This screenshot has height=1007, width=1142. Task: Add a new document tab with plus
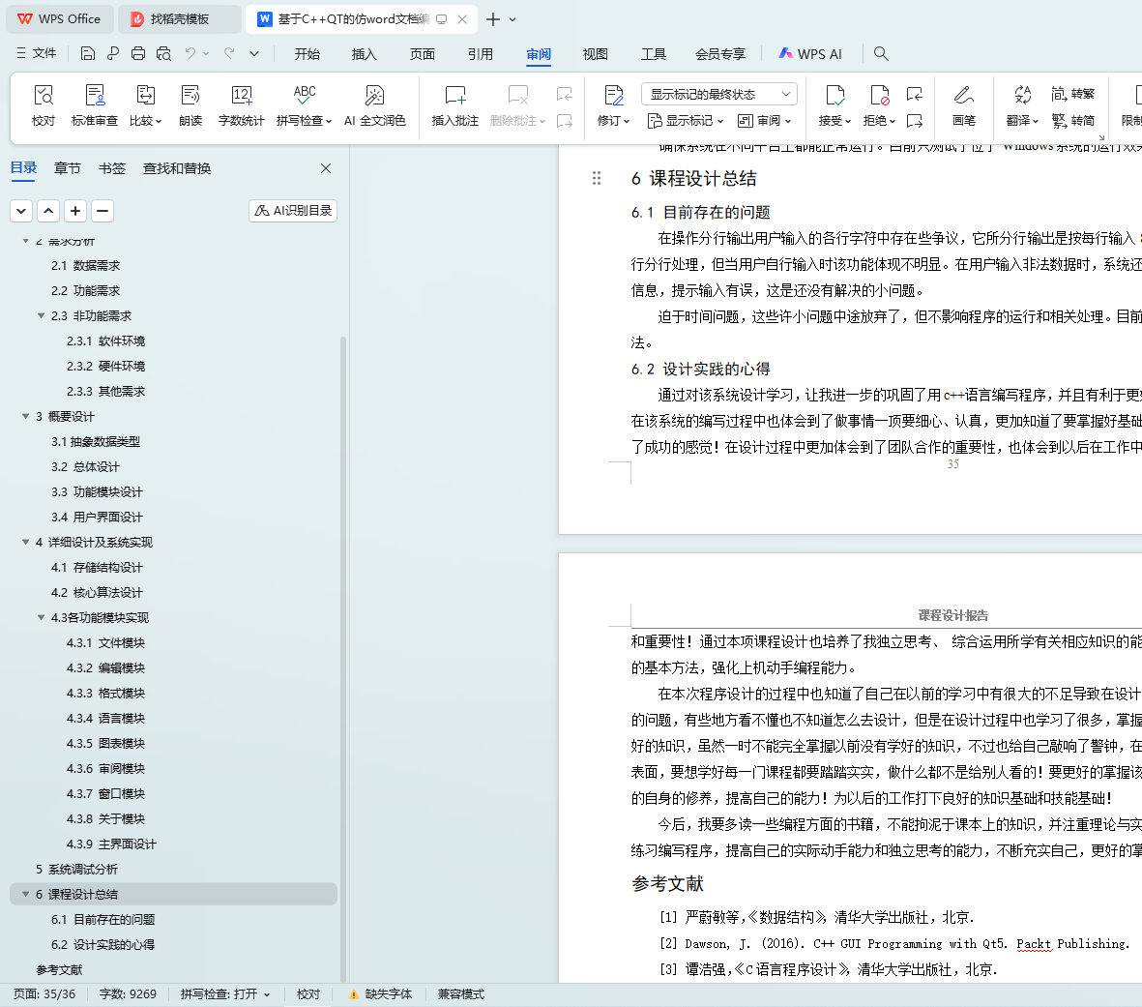tap(493, 19)
